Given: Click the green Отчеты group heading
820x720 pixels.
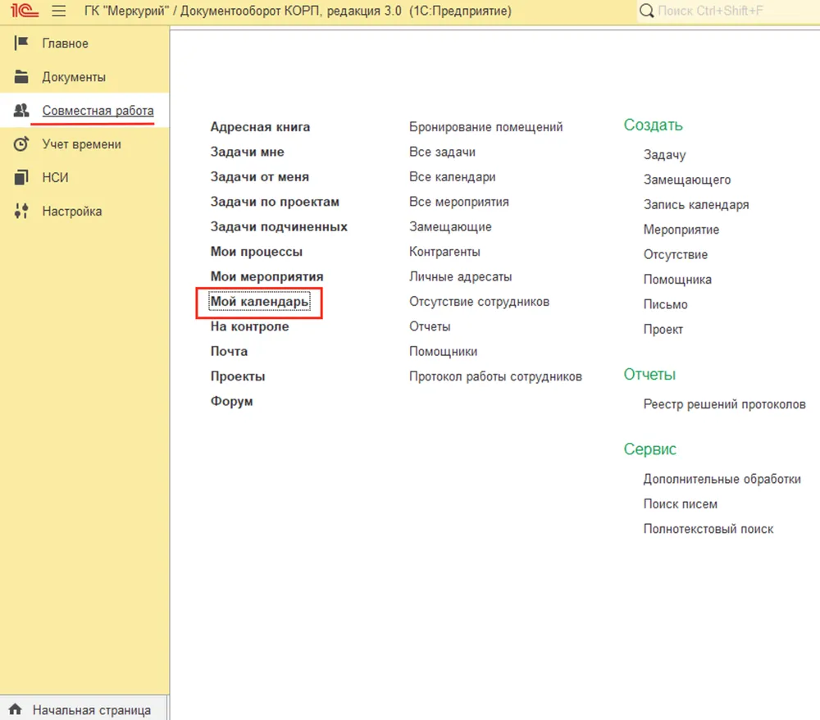Looking at the screenshot, I should pos(649,375).
